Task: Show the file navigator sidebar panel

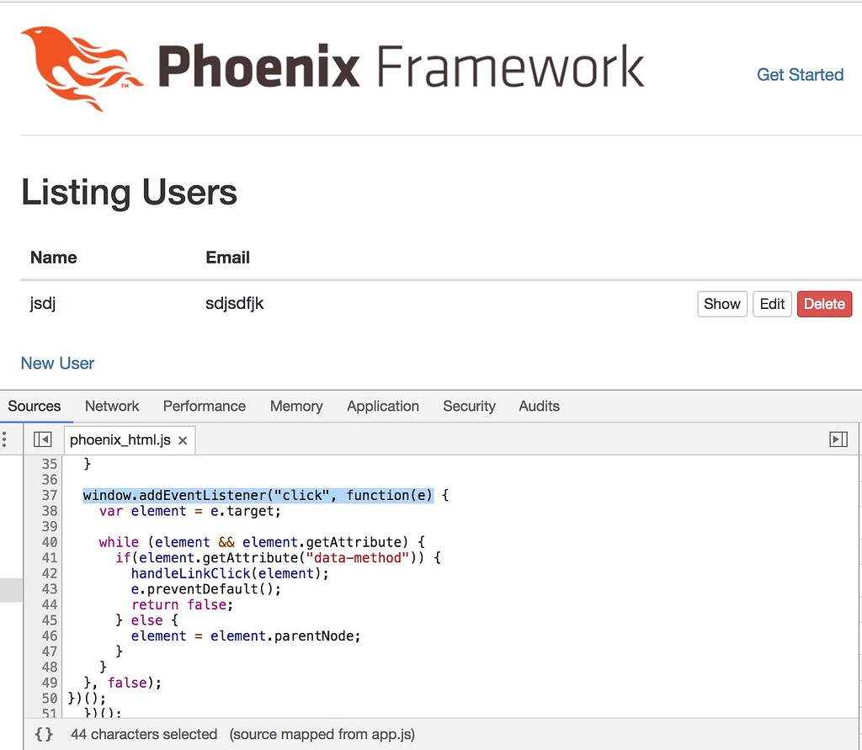Action: pos(42,439)
